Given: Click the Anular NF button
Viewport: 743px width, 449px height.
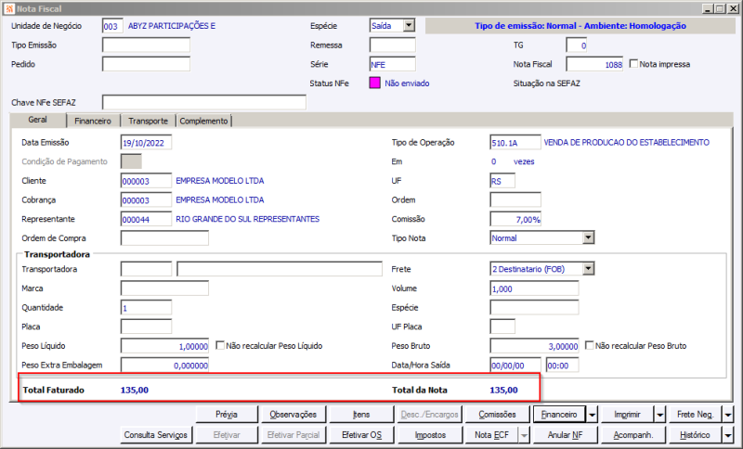Looking at the screenshot, I should [565, 435].
